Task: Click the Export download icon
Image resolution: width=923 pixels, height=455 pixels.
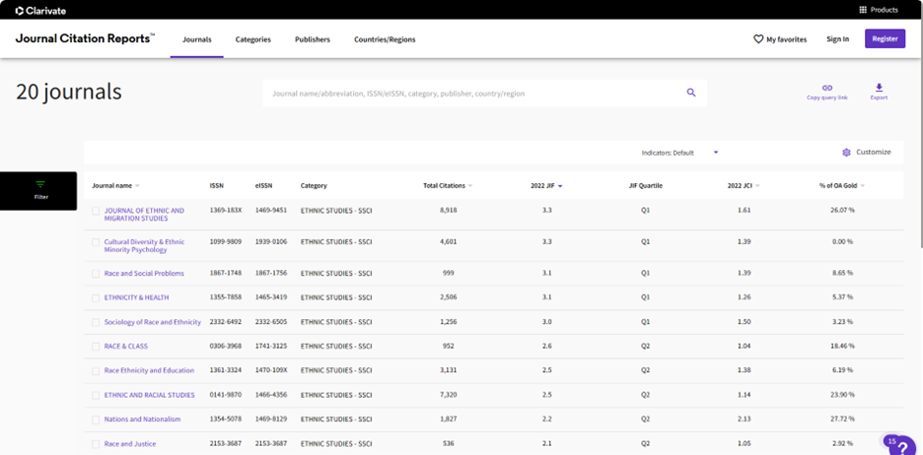Action: tap(879, 89)
